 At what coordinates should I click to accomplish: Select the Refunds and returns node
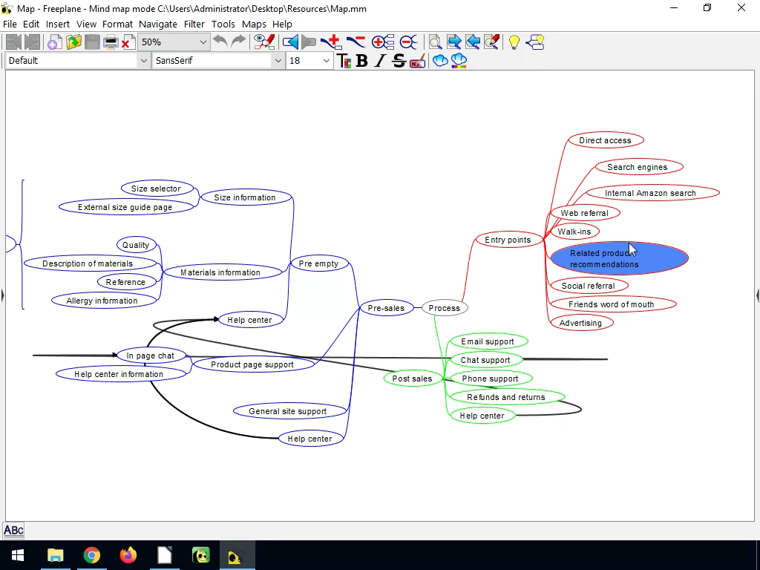(x=506, y=398)
